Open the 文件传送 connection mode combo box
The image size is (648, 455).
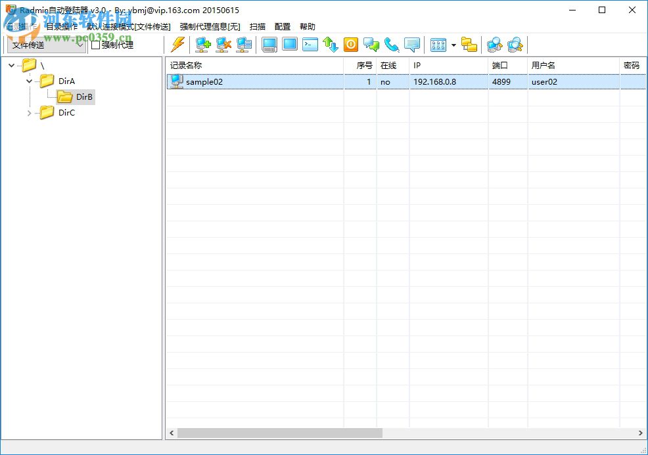(x=47, y=45)
